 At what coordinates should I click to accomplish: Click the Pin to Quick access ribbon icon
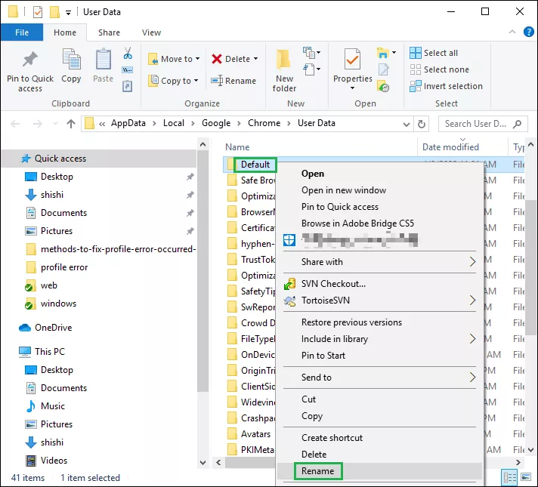(30, 60)
